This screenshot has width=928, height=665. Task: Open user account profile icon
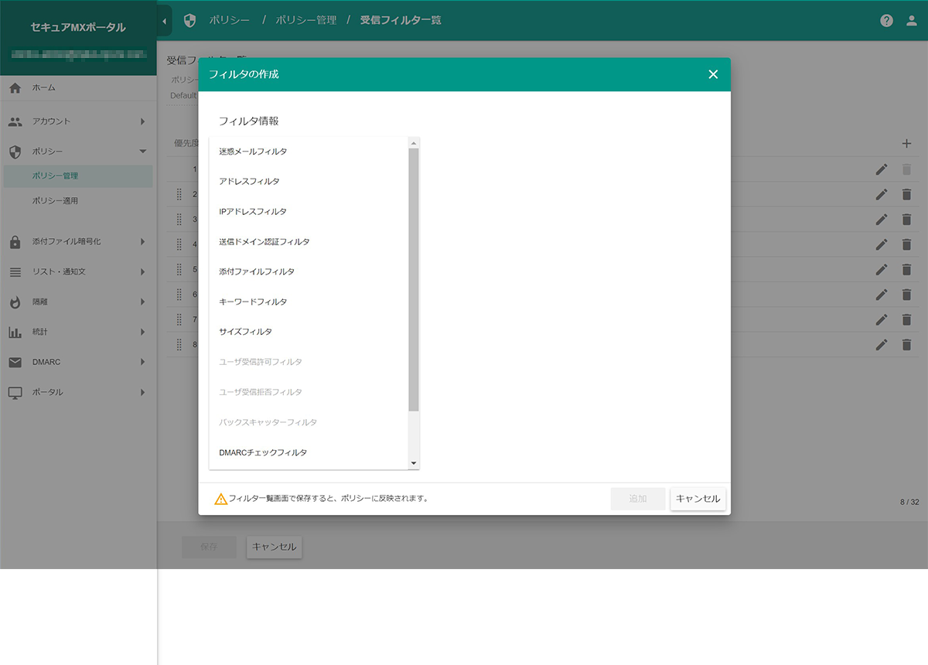911,21
